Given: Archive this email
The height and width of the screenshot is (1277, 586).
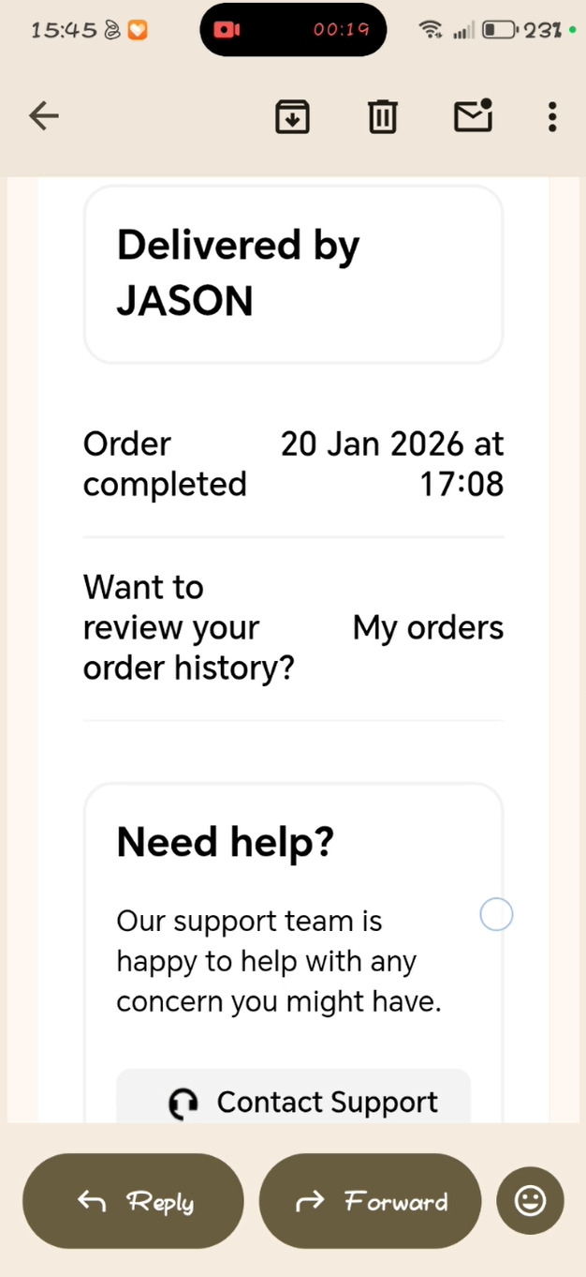Looking at the screenshot, I should click(x=292, y=117).
